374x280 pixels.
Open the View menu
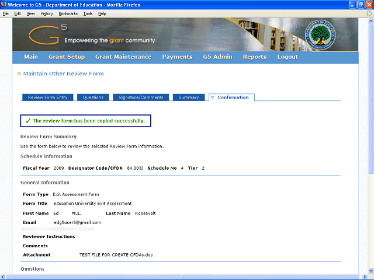[31, 13]
